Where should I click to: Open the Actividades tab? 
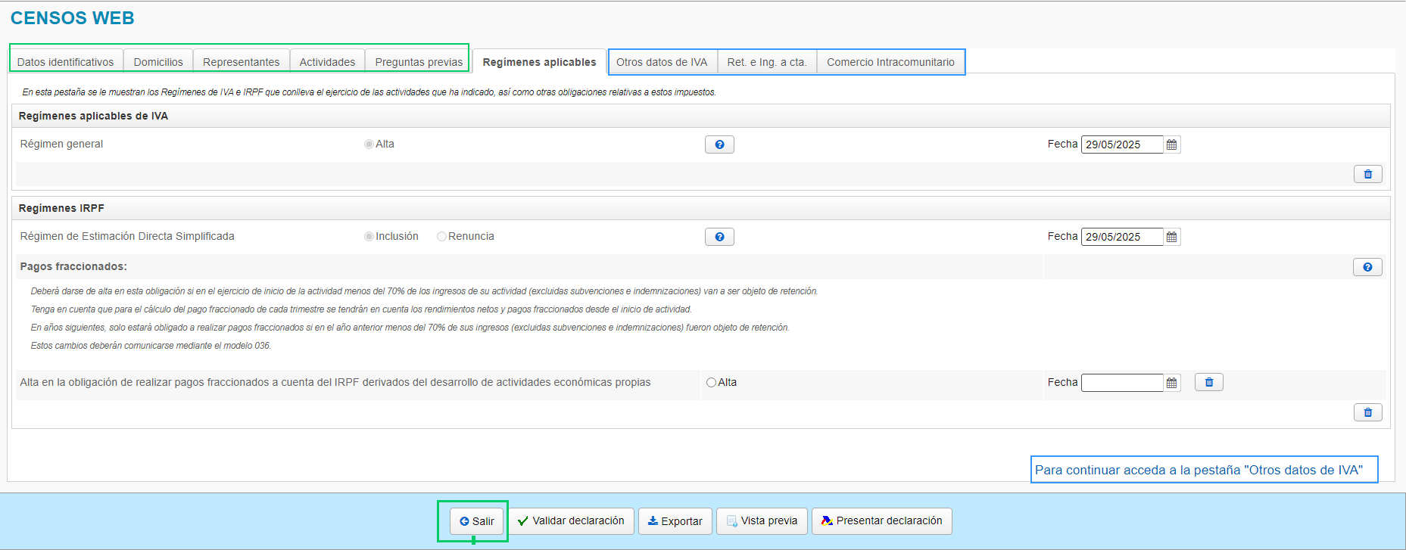click(327, 62)
